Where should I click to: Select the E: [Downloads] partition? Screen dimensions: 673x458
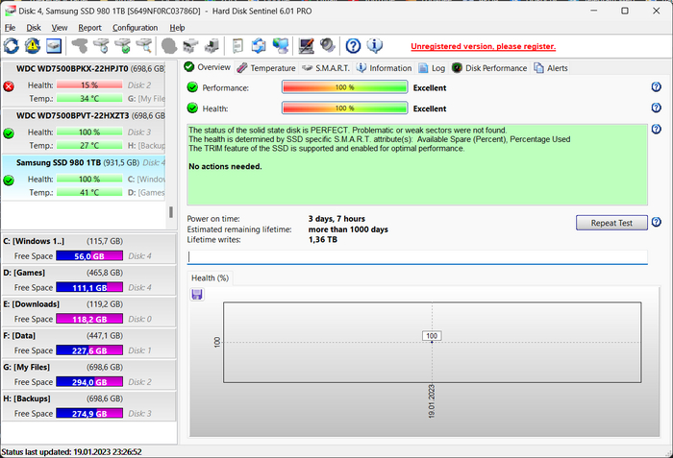point(88,312)
